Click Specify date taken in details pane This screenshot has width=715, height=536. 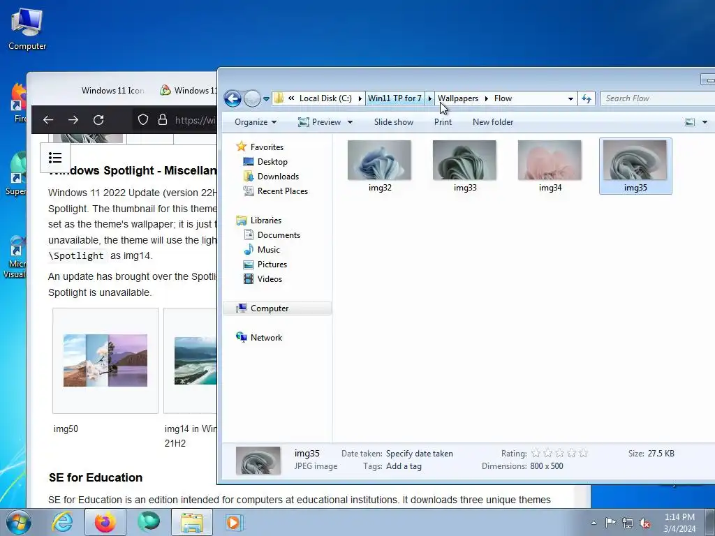[420, 454]
